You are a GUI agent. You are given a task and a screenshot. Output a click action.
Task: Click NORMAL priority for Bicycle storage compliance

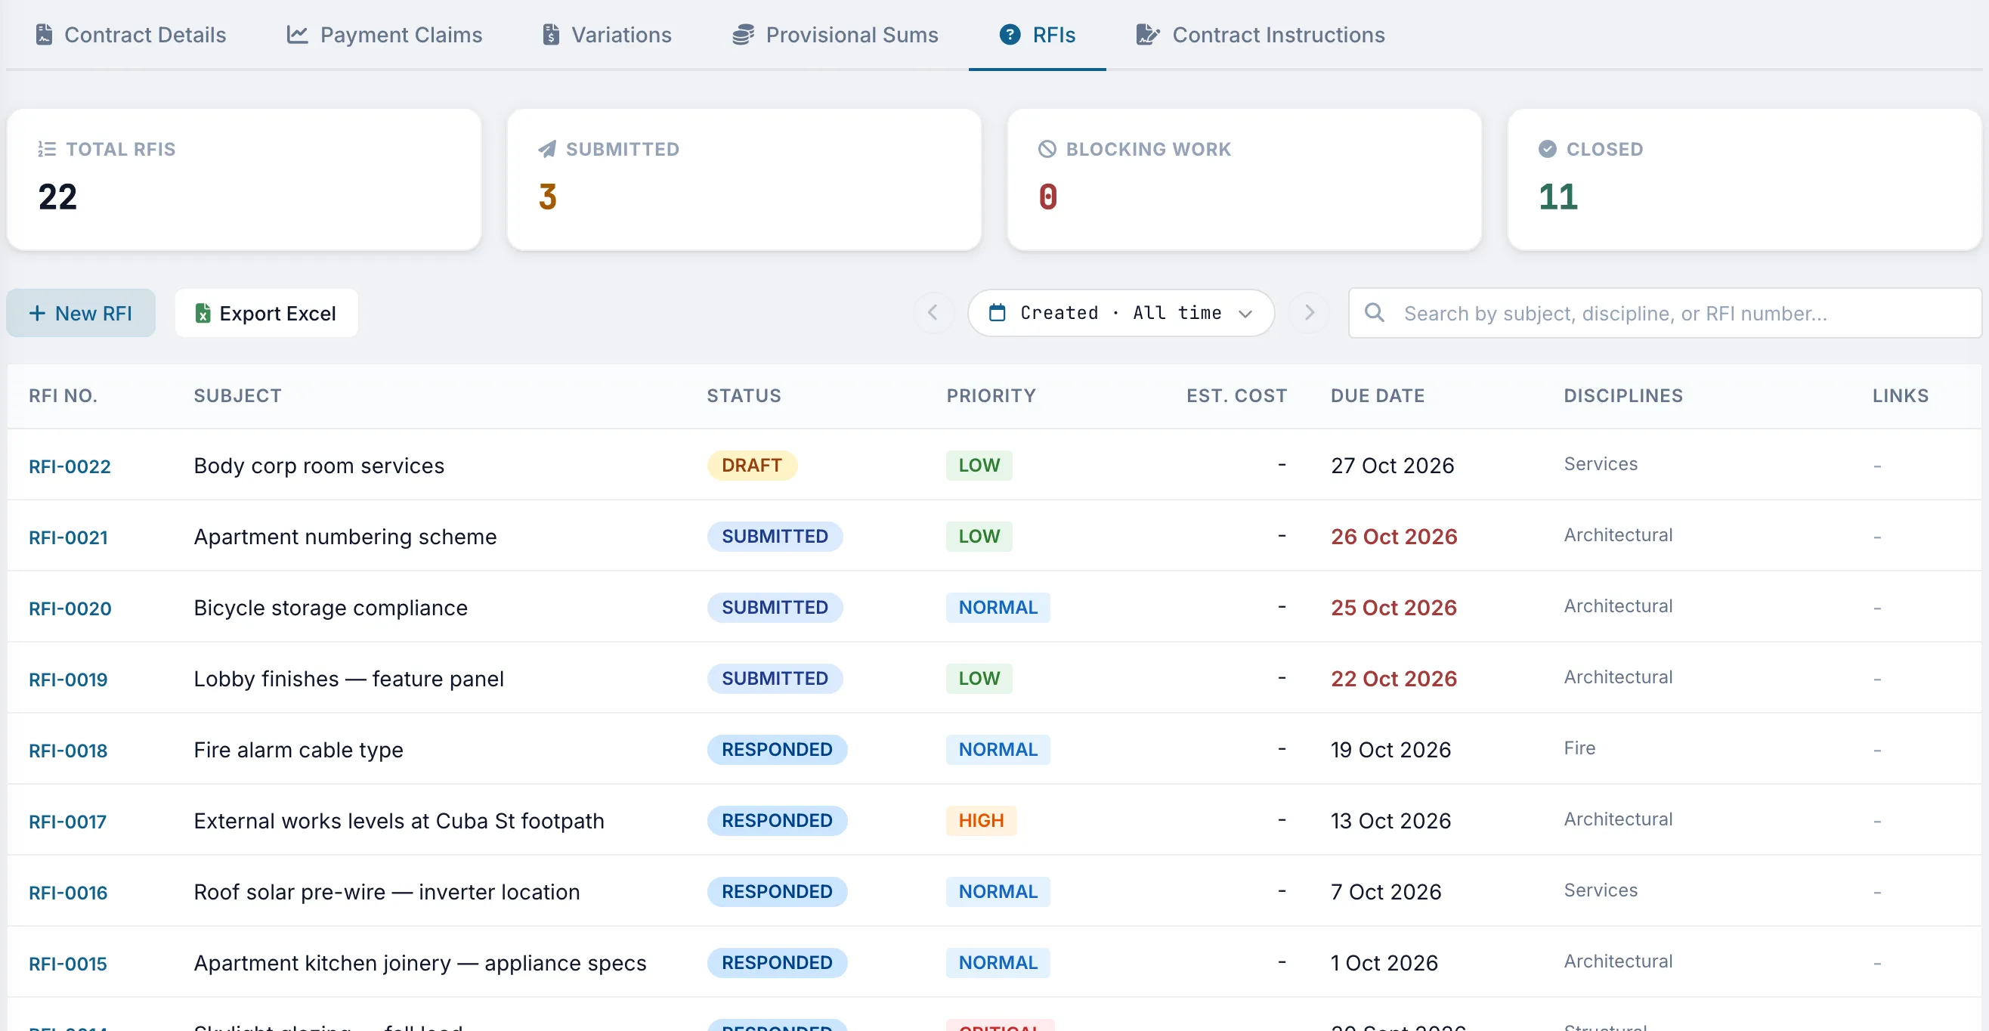pos(998,607)
